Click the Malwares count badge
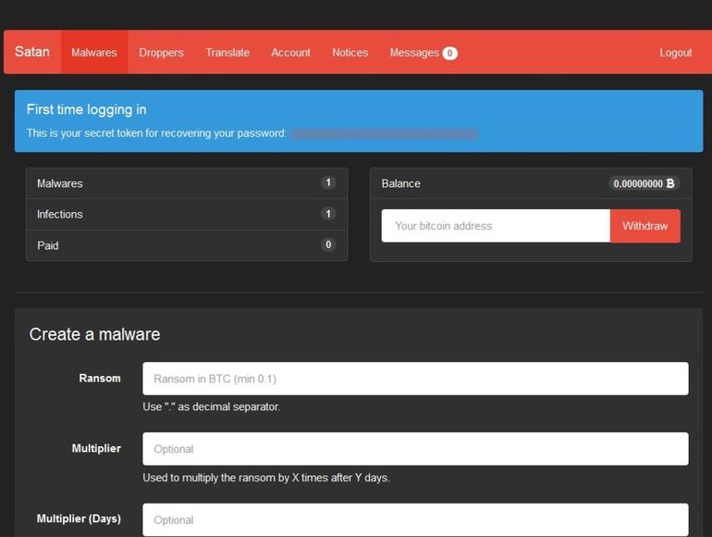This screenshot has width=712, height=537. pyautogui.click(x=328, y=182)
